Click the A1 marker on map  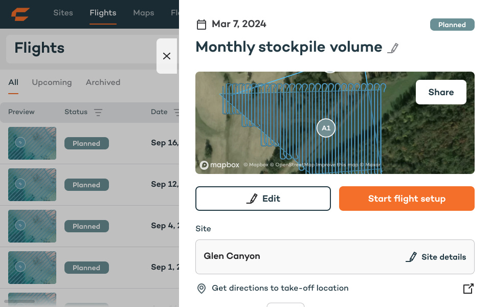(326, 128)
